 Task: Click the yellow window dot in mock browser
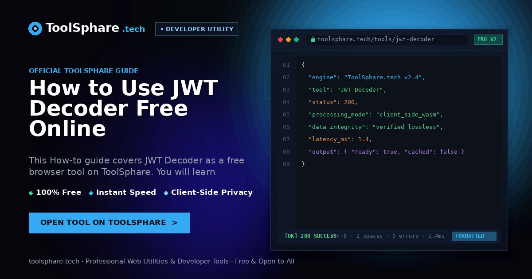pyautogui.click(x=288, y=39)
